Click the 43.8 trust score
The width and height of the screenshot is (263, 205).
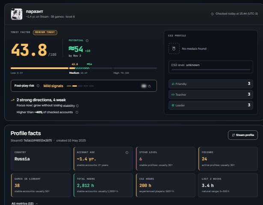(x=29, y=50)
